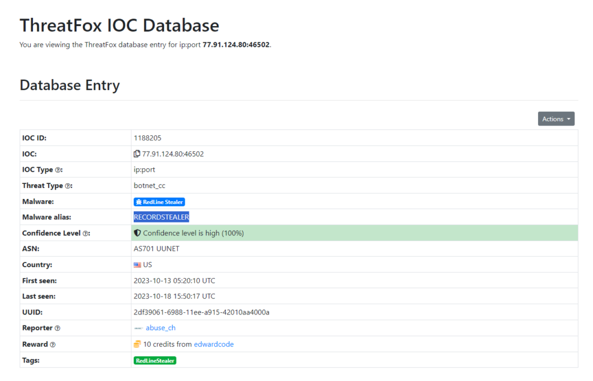Open the abuse_ch reporter link
593x381 pixels.
(x=160, y=328)
